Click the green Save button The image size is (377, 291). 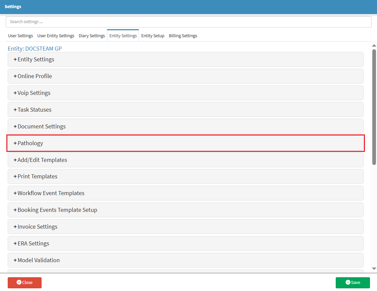tap(353, 283)
